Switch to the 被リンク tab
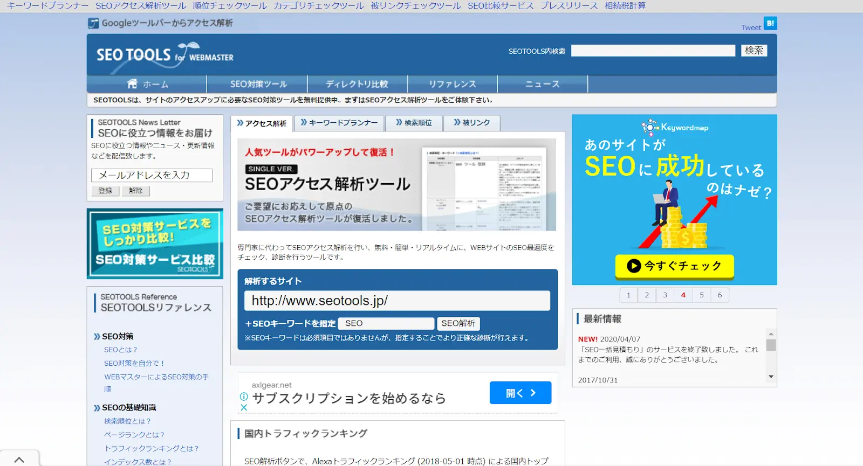 point(472,123)
